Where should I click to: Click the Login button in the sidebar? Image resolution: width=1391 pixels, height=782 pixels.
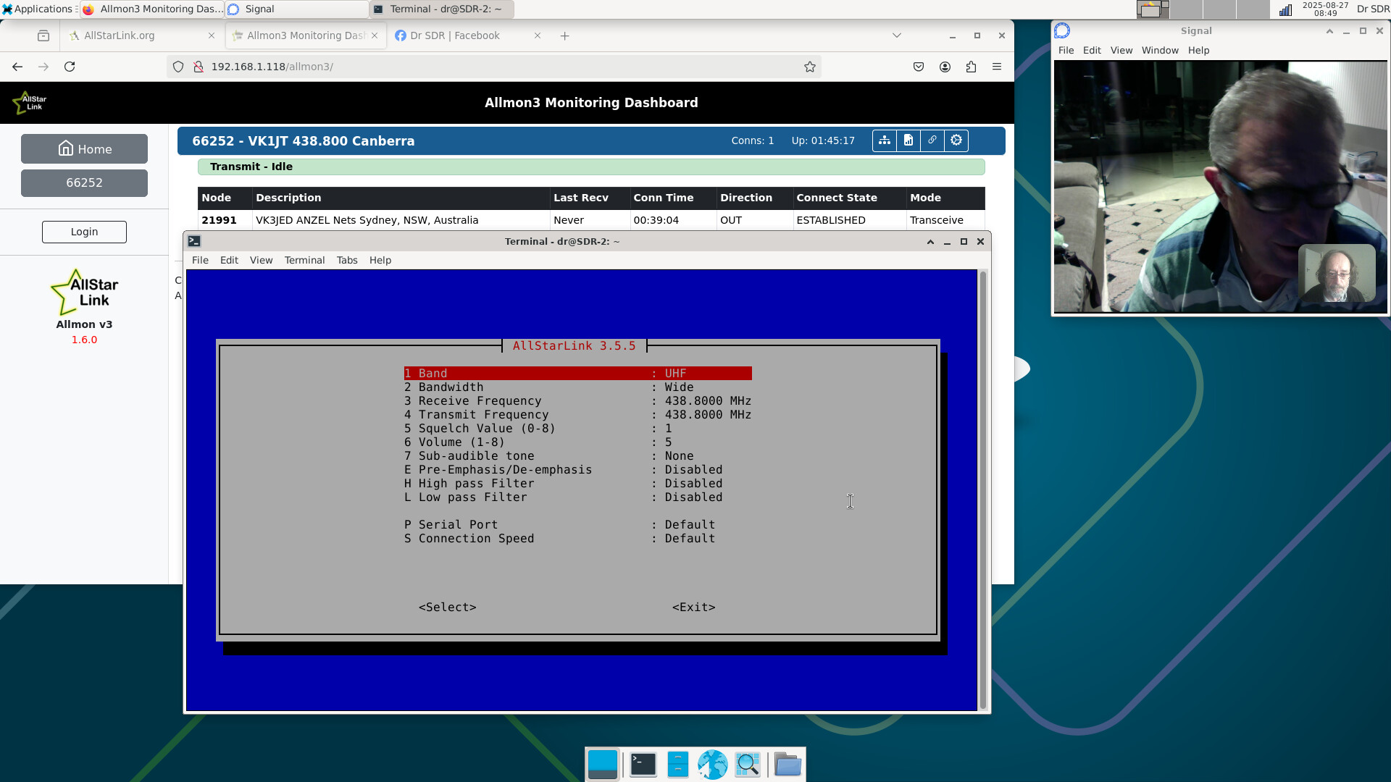pos(84,232)
